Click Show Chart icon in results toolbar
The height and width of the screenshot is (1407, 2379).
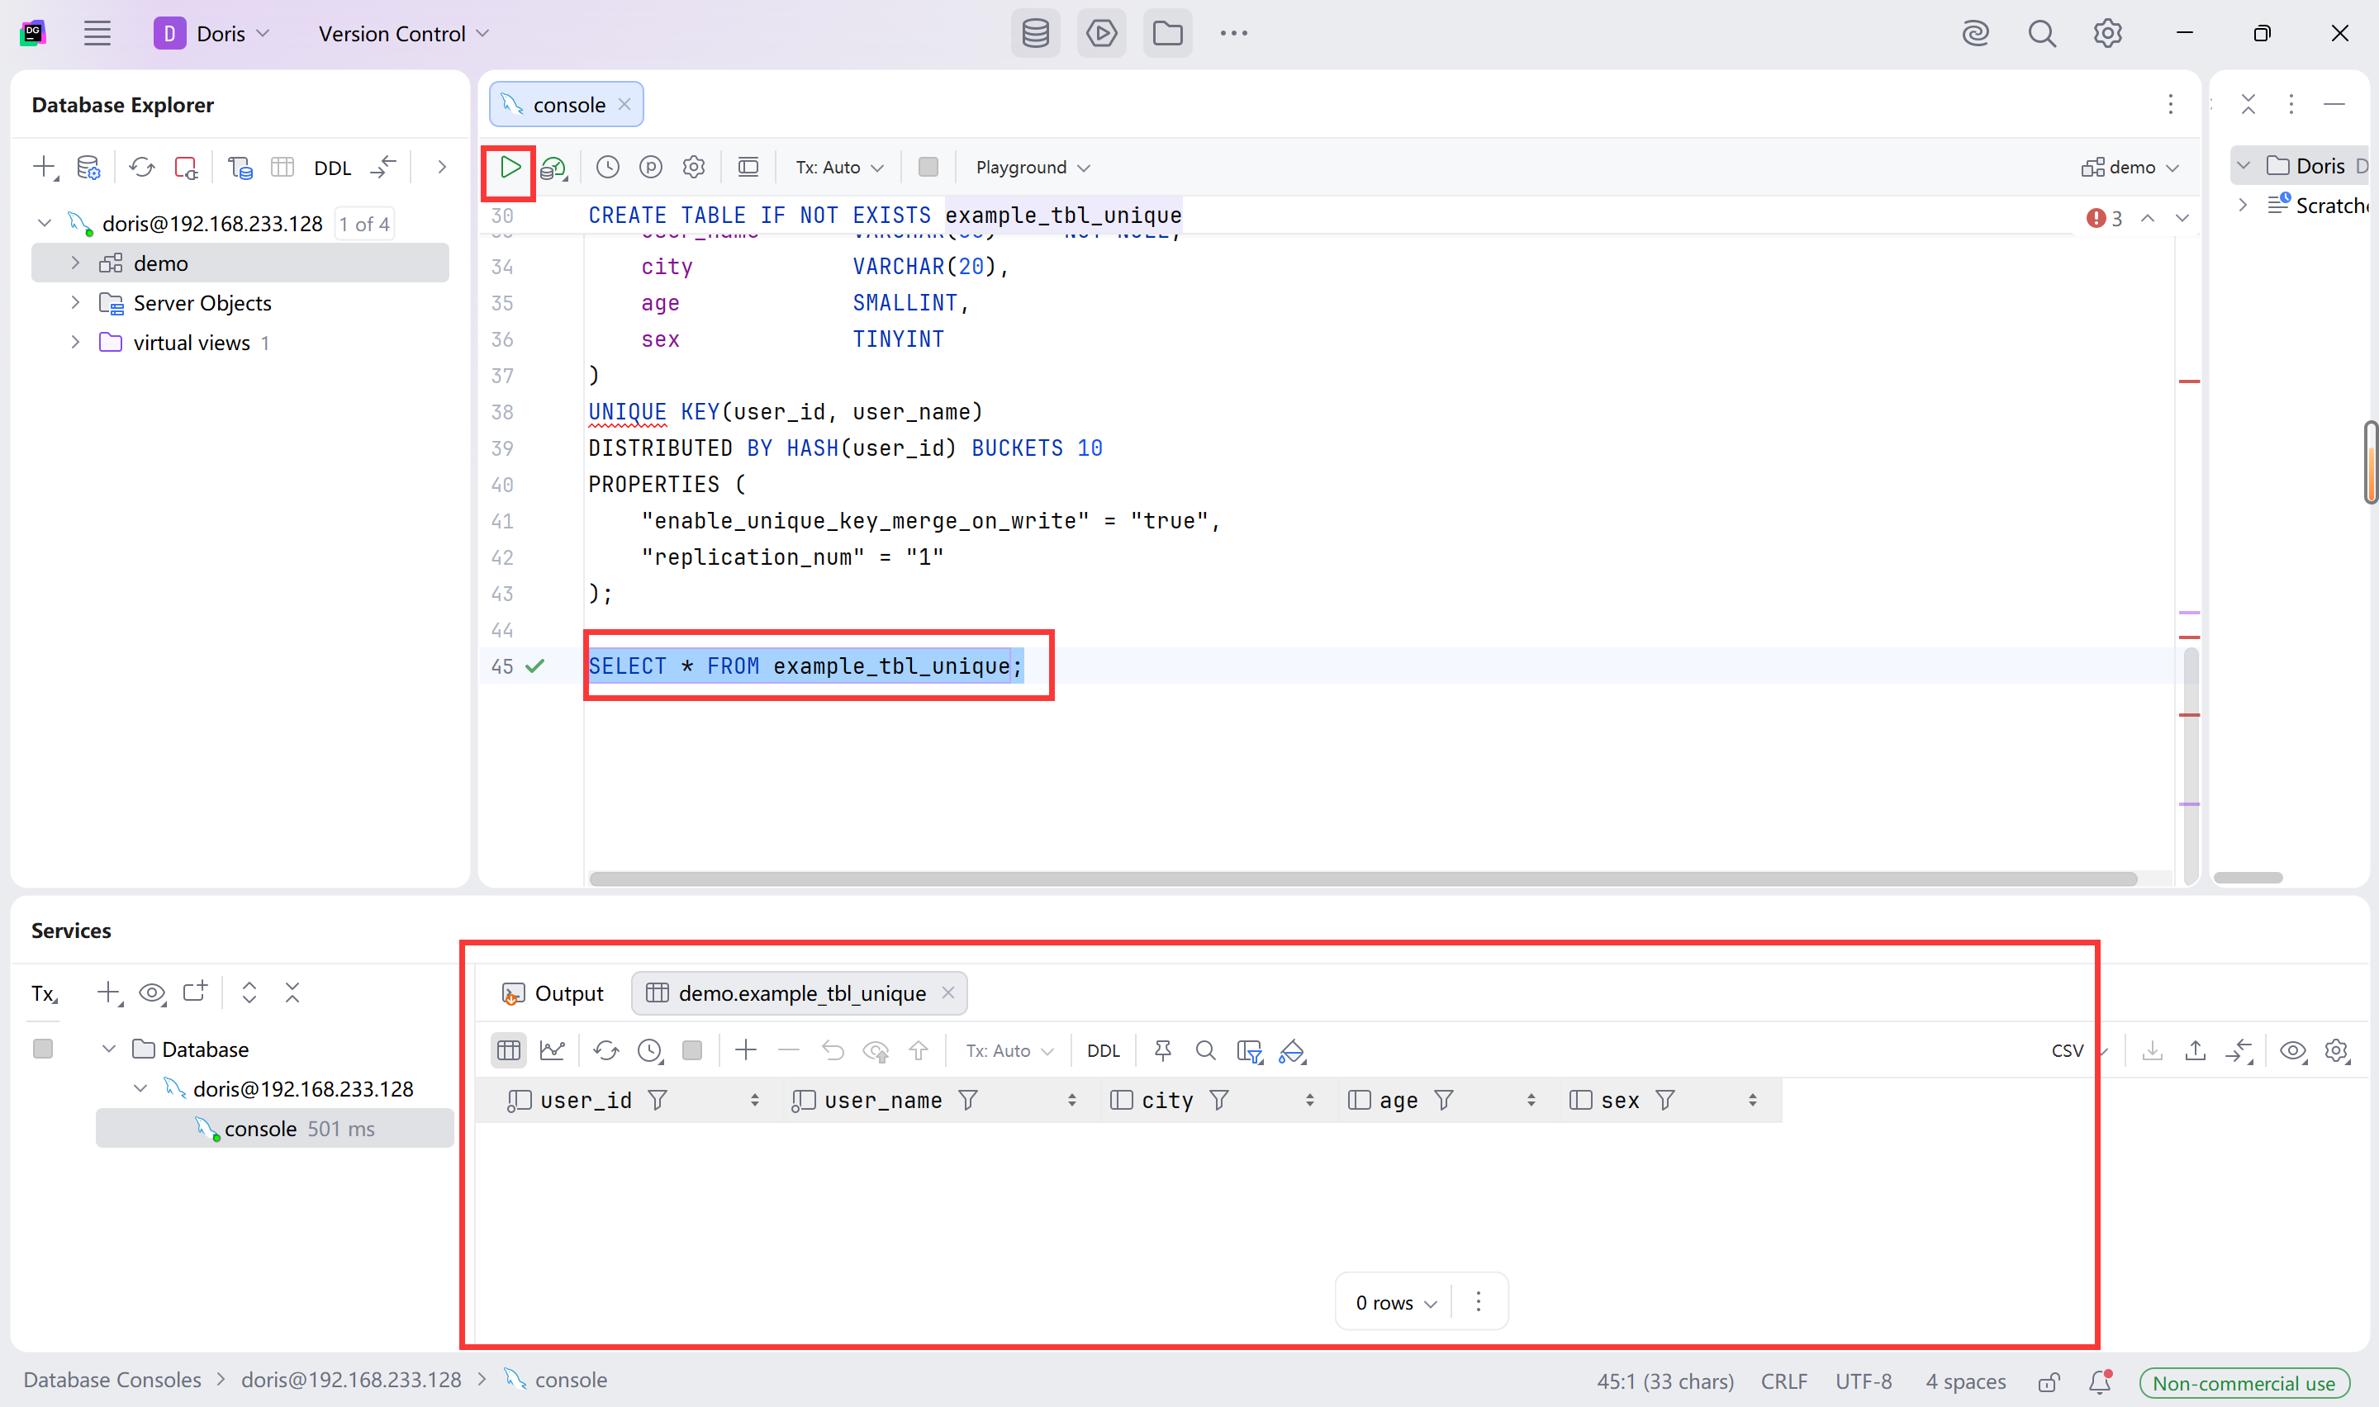552,1050
